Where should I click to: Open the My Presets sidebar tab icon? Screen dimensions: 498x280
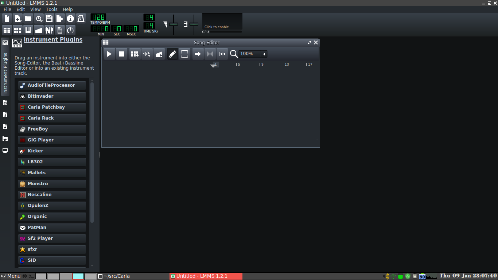[x=5, y=127]
